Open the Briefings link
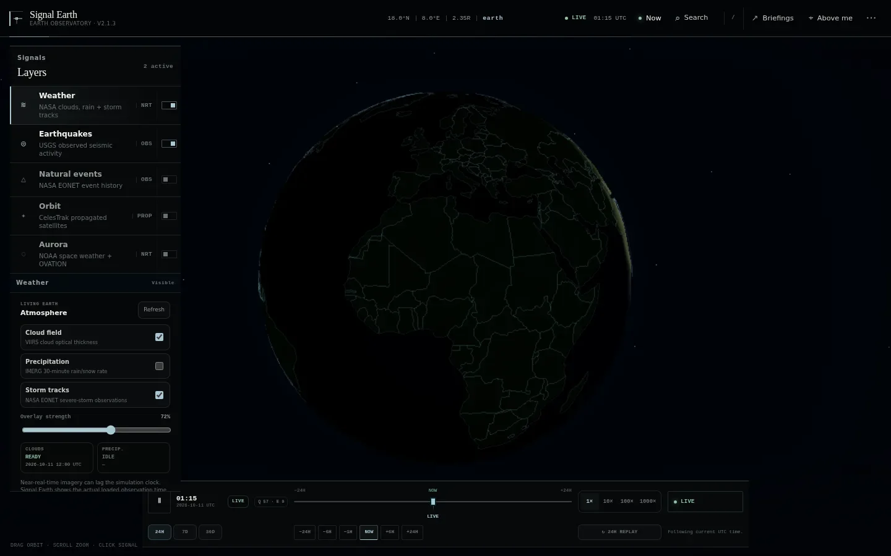 [773, 18]
